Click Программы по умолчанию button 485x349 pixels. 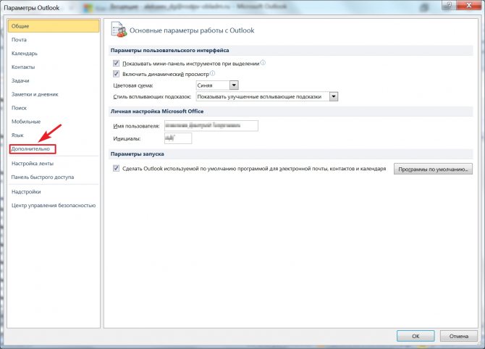coord(433,169)
